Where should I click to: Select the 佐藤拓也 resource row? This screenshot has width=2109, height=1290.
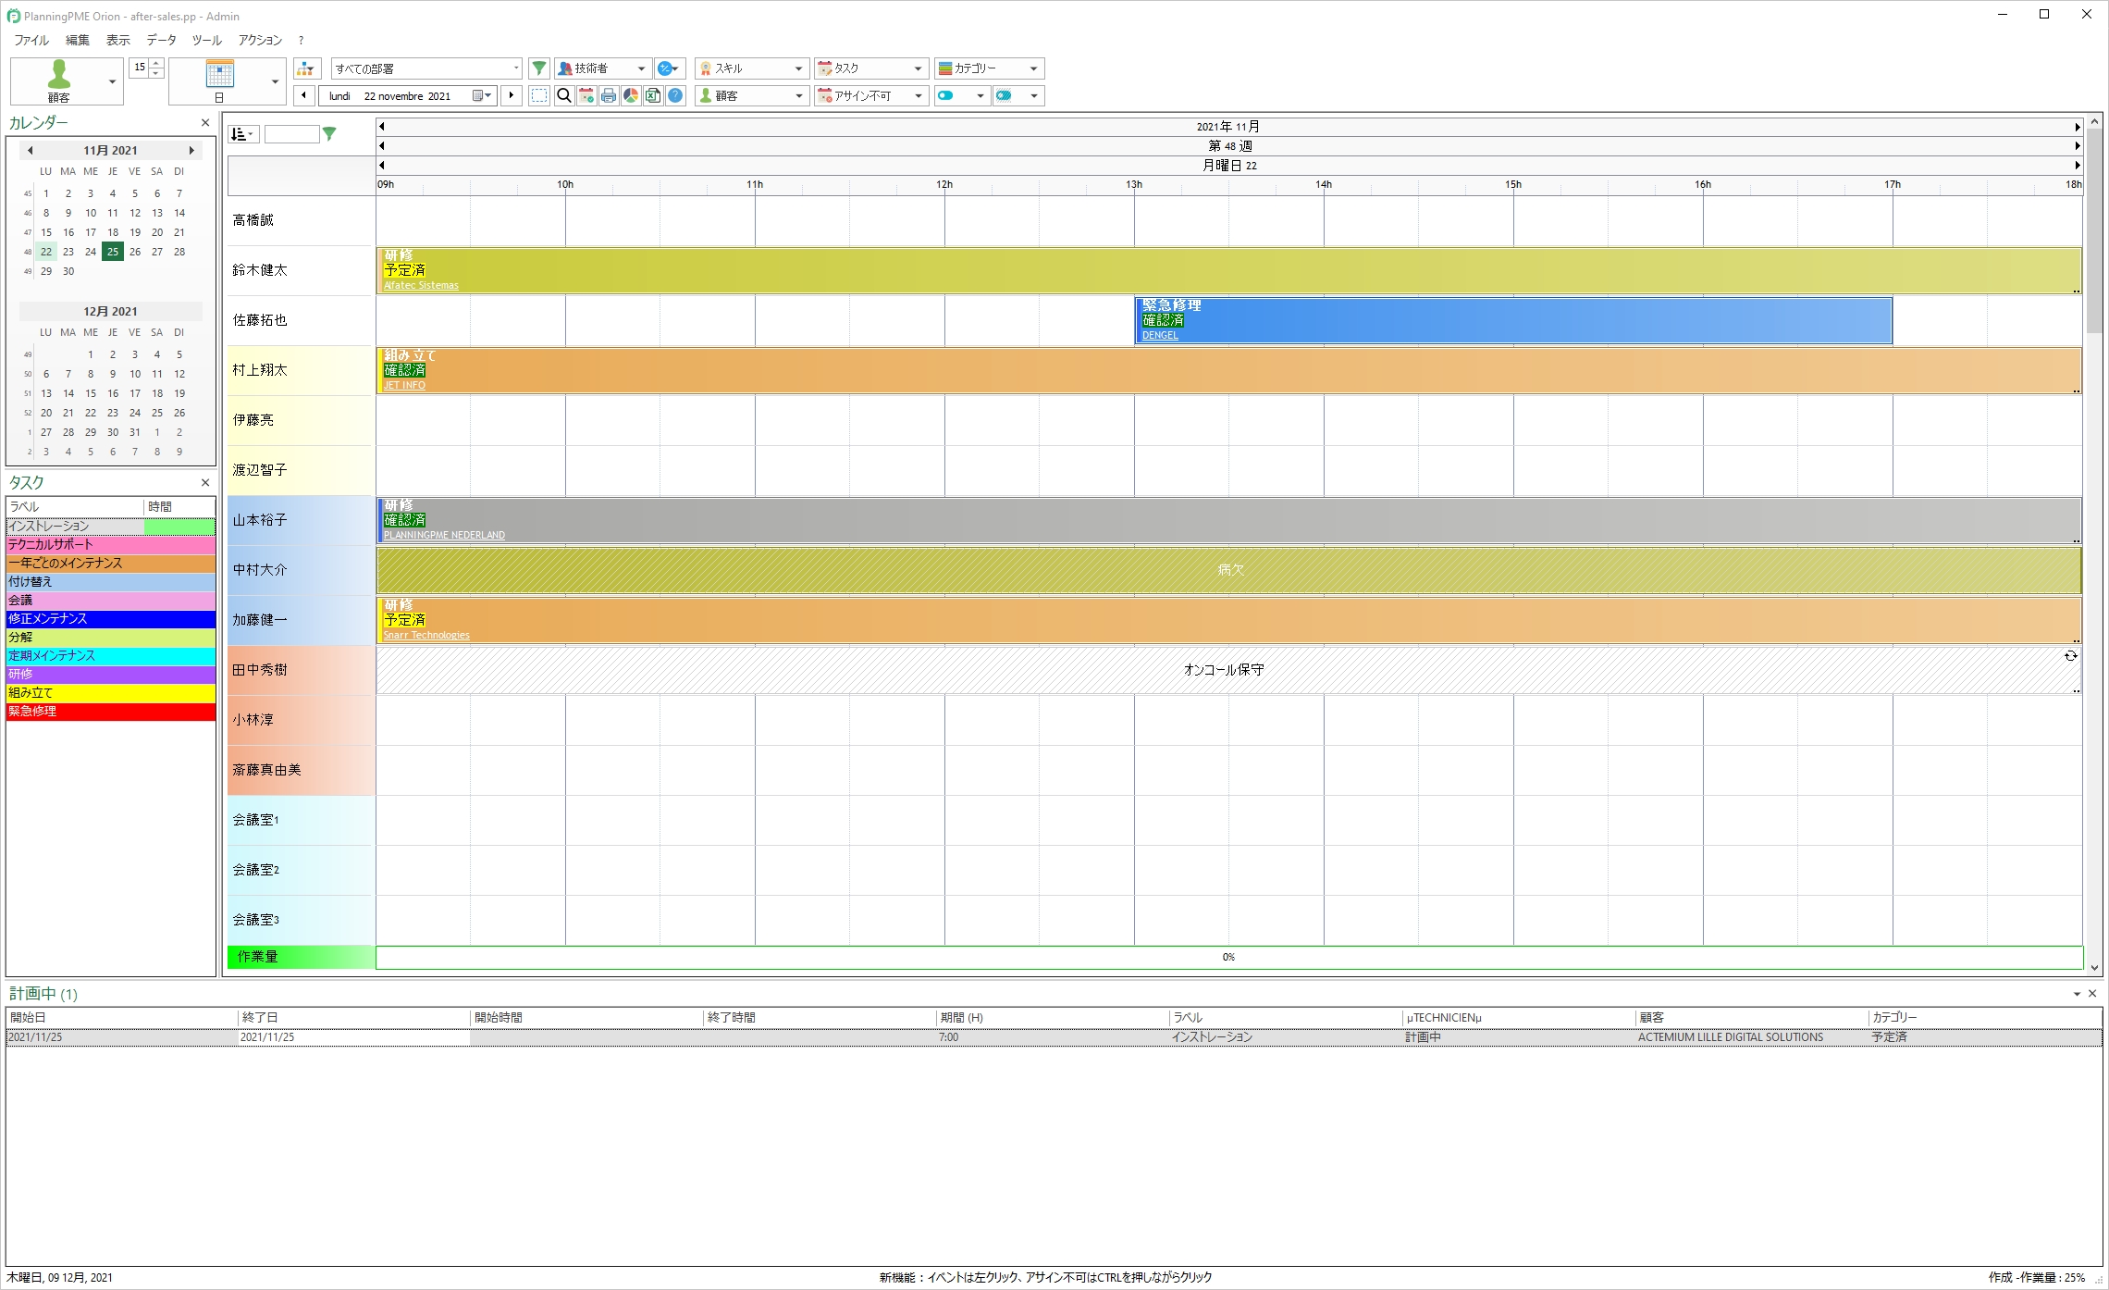[x=301, y=320]
